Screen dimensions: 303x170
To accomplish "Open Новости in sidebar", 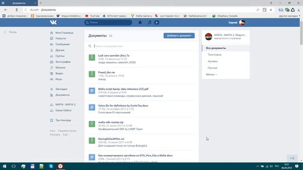I will pos(61,38).
